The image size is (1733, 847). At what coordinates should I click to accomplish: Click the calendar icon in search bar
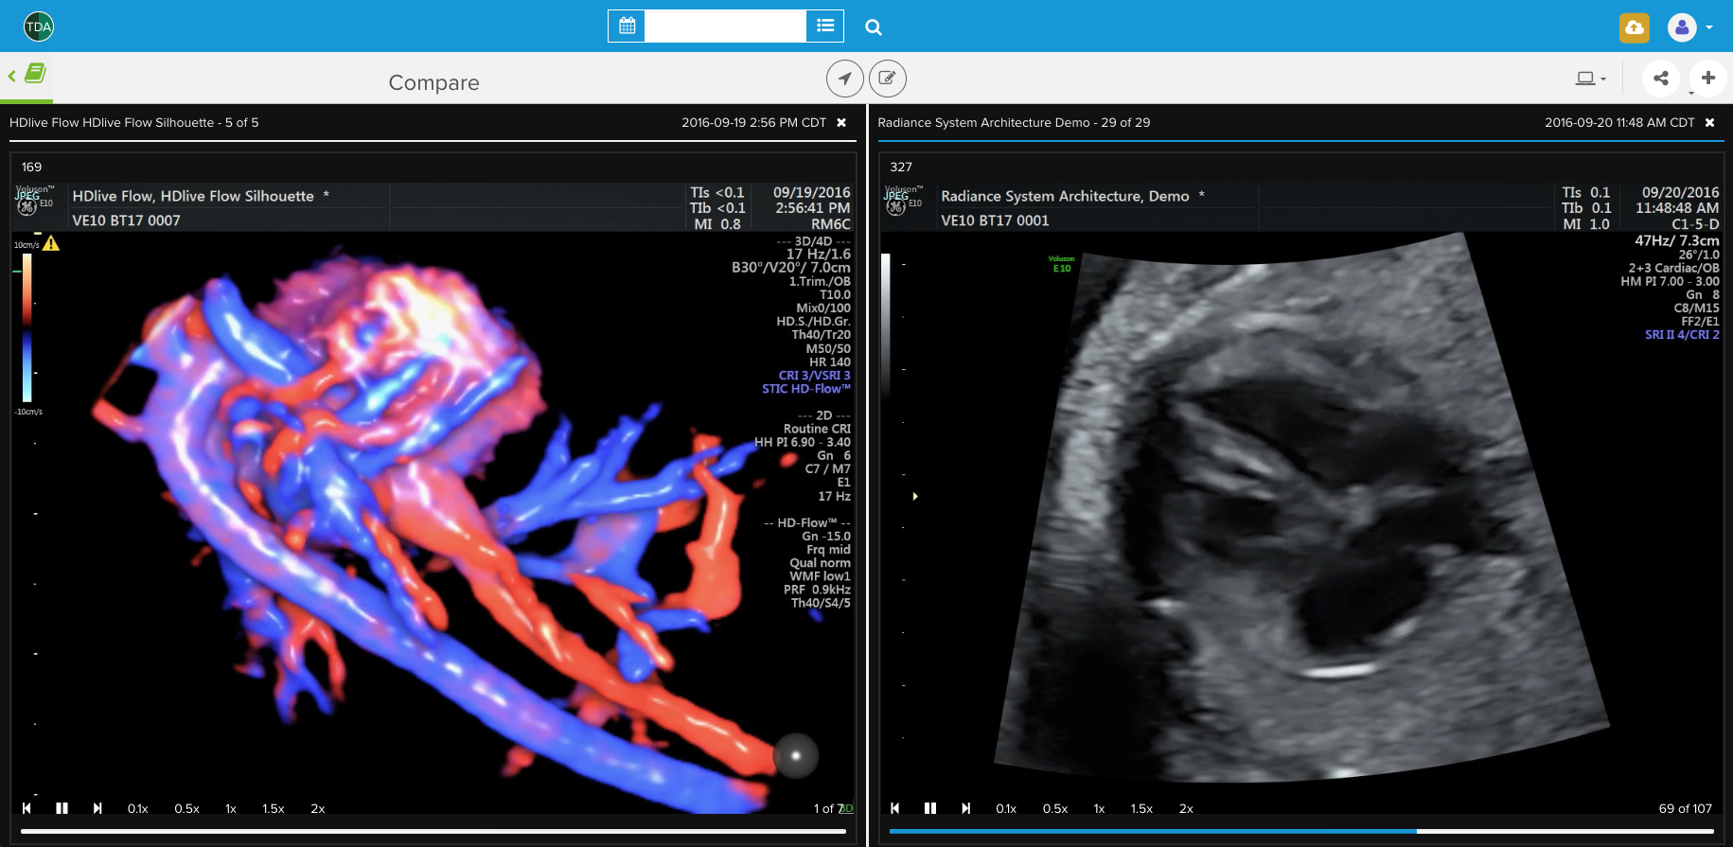[x=627, y=26]
